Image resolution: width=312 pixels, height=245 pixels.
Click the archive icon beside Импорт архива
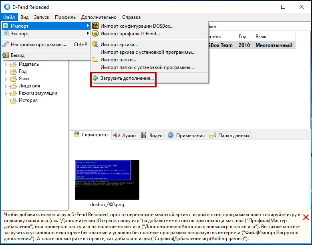[95, 44]
